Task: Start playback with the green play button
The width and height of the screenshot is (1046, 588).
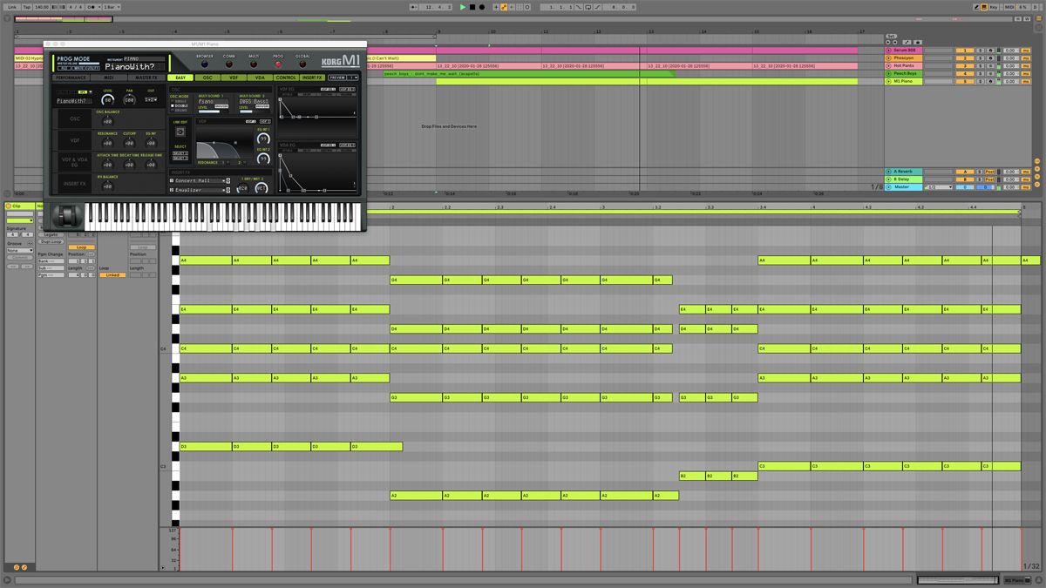Action: (x=463, y=7)
